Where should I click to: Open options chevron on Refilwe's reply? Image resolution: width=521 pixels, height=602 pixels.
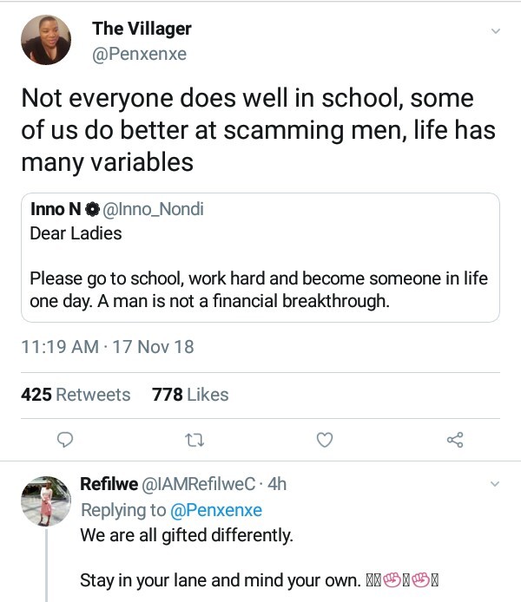(496, 483)
